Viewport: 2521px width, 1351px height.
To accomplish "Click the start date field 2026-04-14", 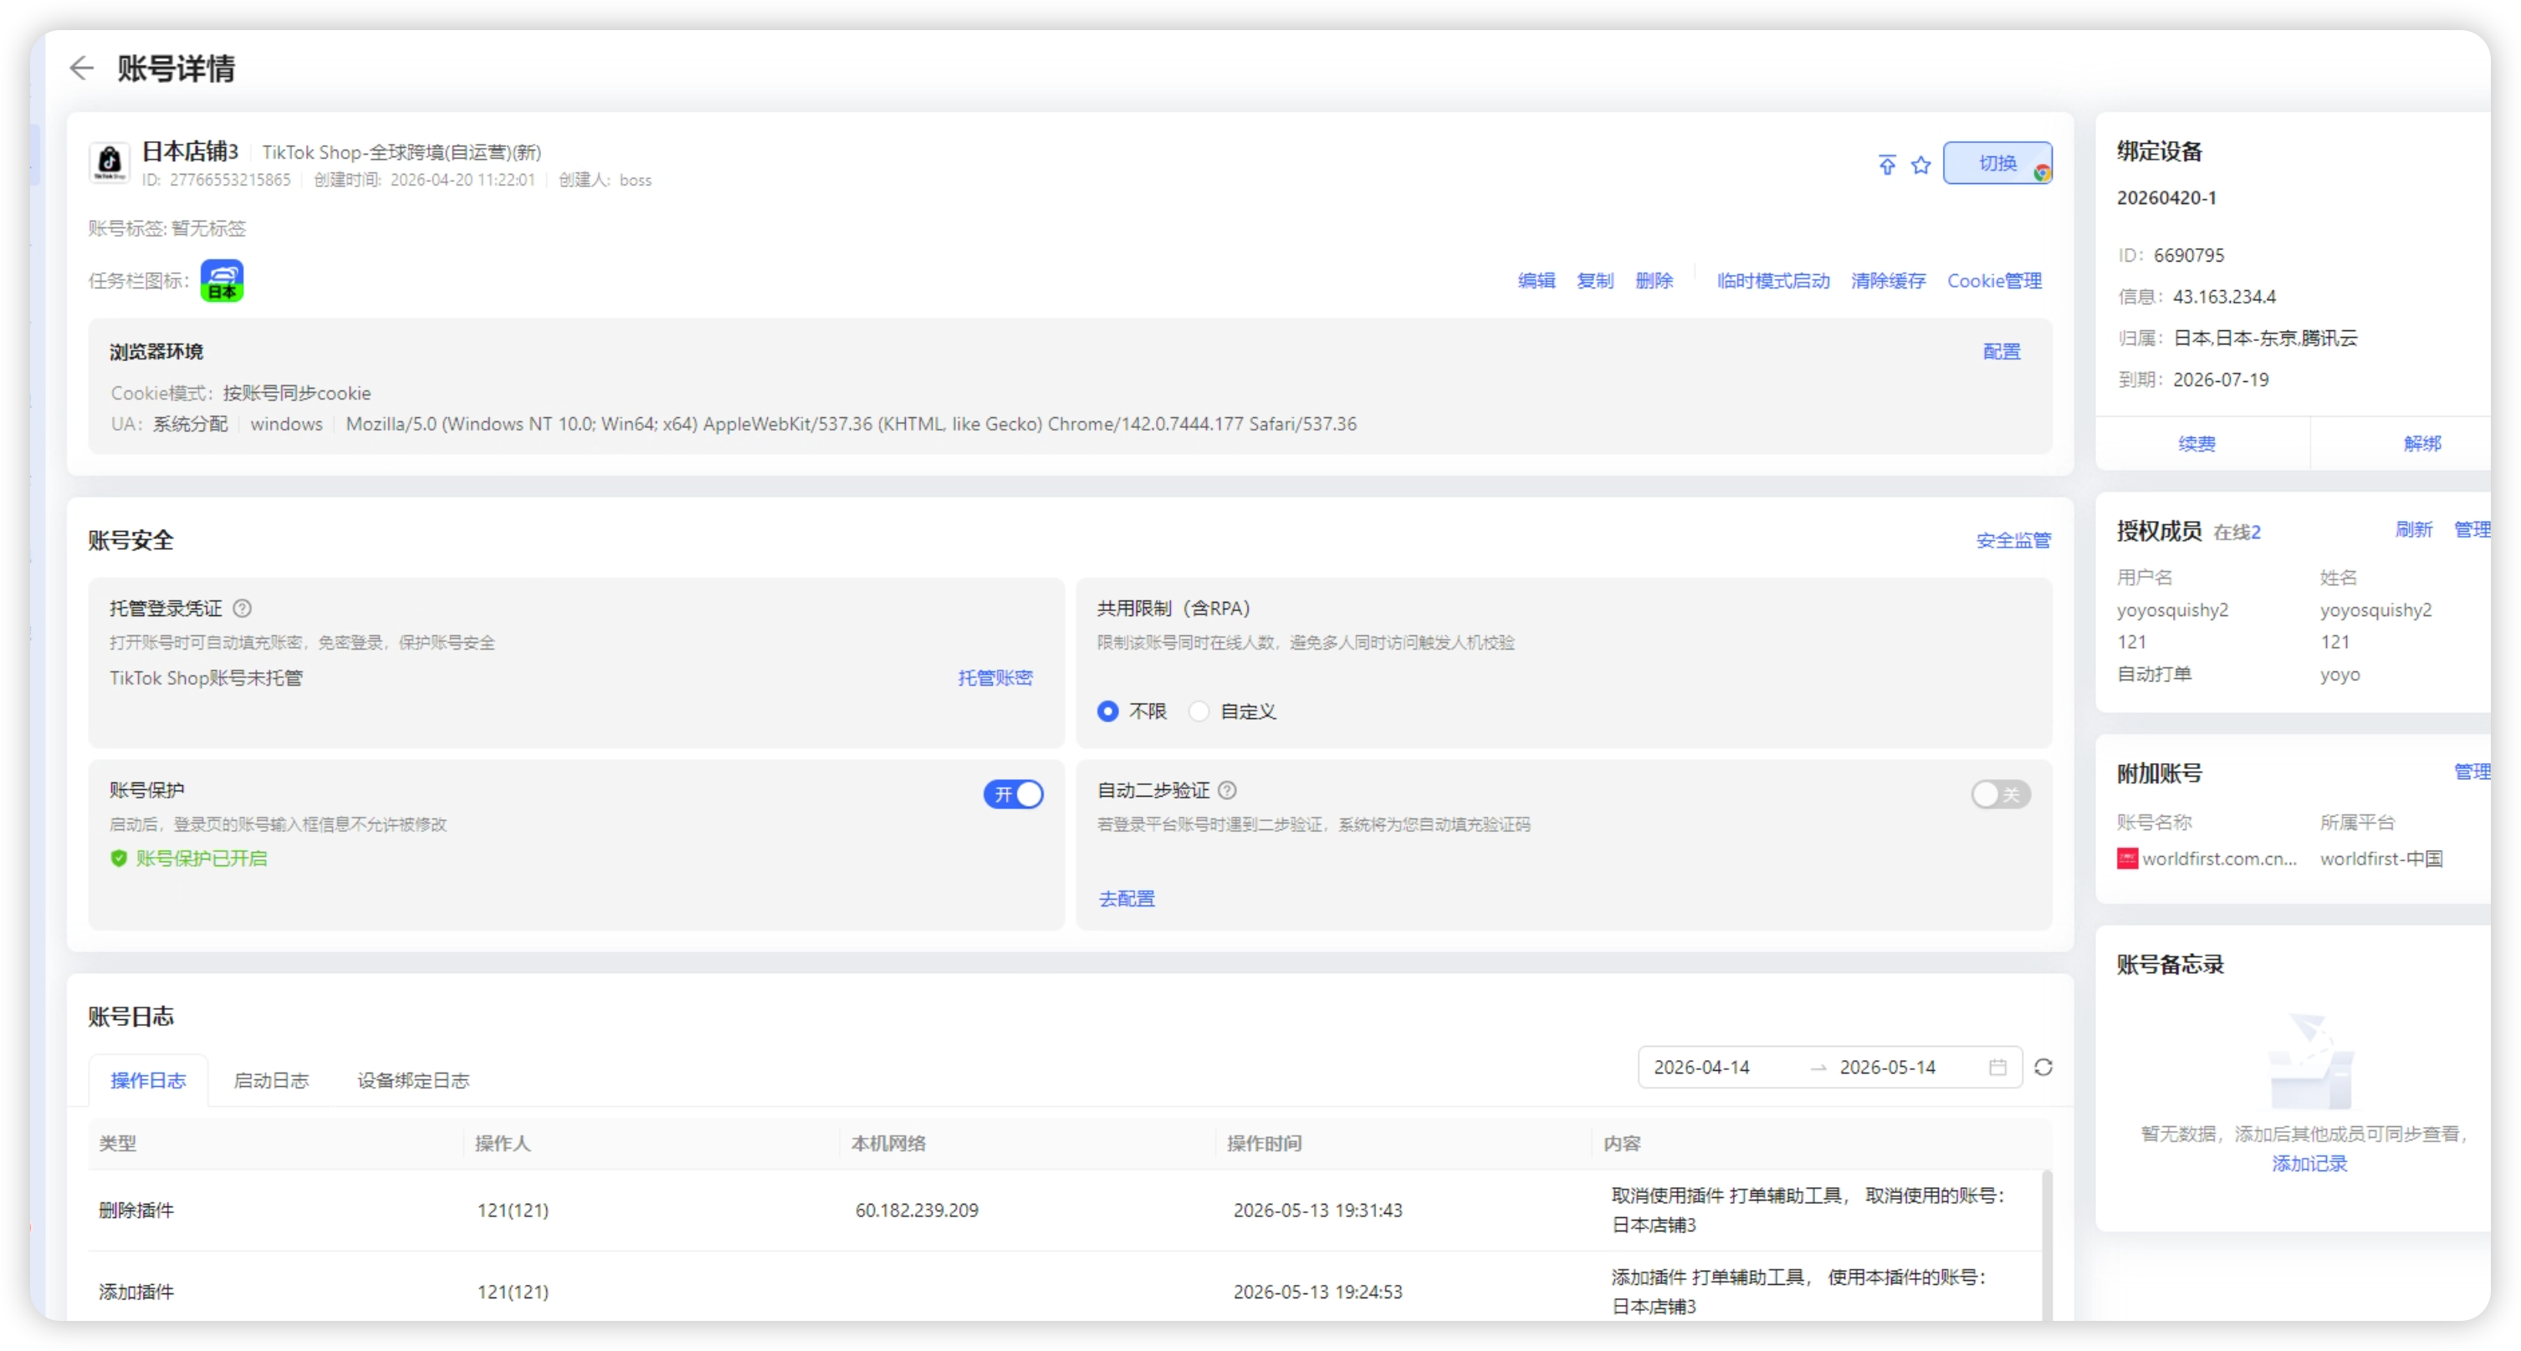I will coord(1702,1068).
